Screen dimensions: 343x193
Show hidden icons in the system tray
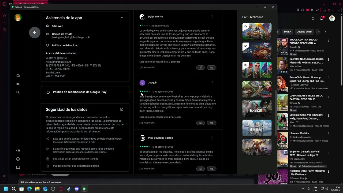coord(303,189)
